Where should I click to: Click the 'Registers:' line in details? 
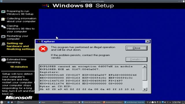pyautogui.click(x=49, y=72)
